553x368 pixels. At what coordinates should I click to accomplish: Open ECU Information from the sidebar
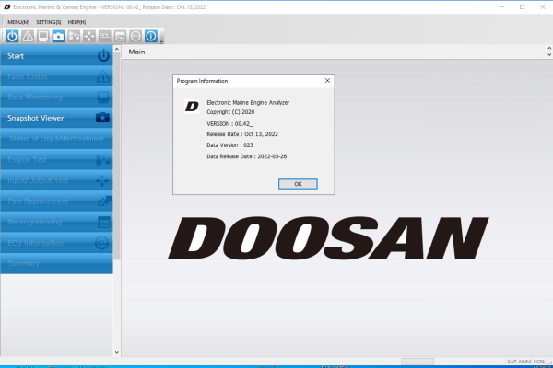(56, 243)
